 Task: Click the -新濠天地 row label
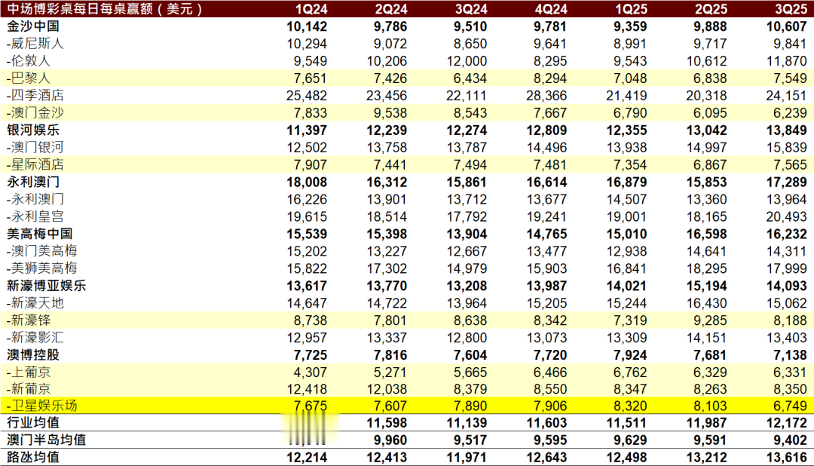click(x=35, y=303)
